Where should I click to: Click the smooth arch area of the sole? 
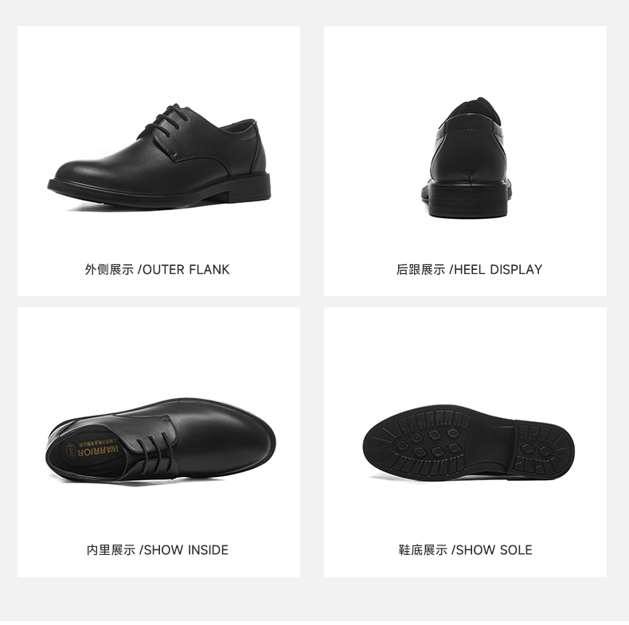pyautogui.click(x=491, y=439)
